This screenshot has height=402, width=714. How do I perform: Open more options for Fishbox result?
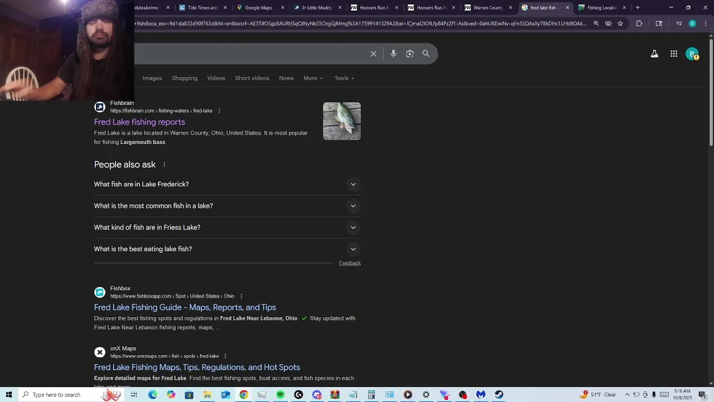point(241,296)
